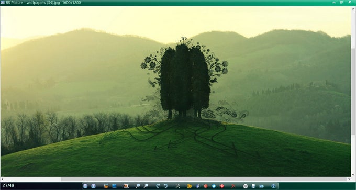Share the picture on Facebook

tap(198, 186)
